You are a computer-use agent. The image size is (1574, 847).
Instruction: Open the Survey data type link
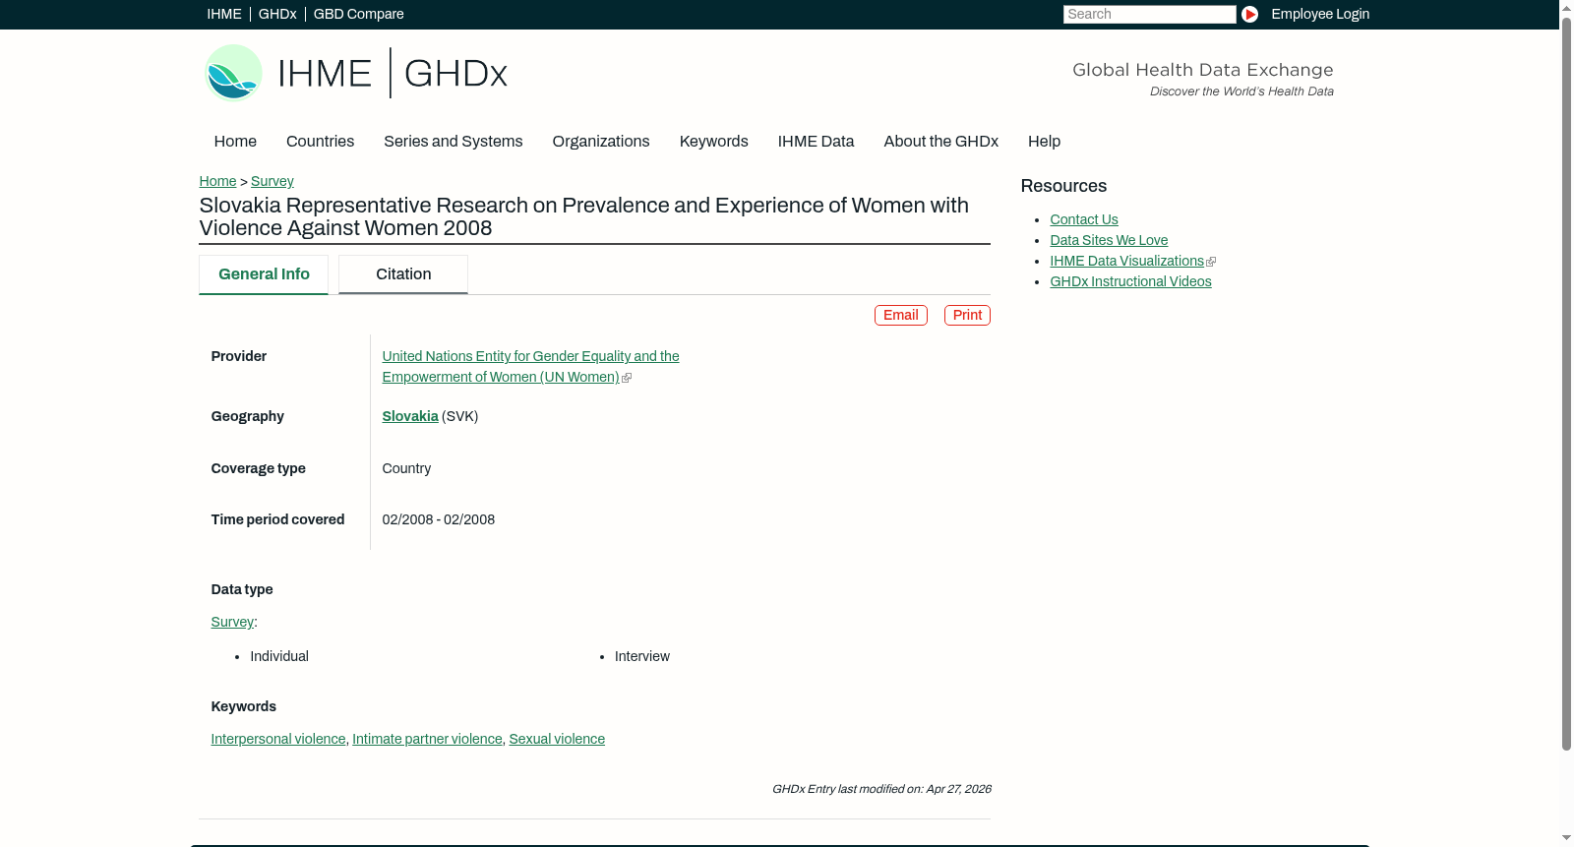click(232, 622)
